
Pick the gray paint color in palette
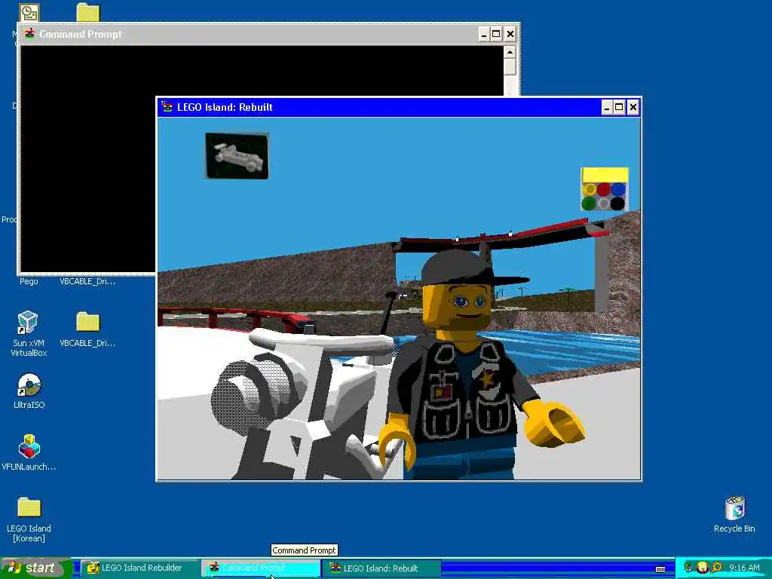(x=604, y=204)
